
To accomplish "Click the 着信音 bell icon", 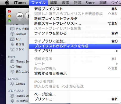I will (x=12, y=44).
